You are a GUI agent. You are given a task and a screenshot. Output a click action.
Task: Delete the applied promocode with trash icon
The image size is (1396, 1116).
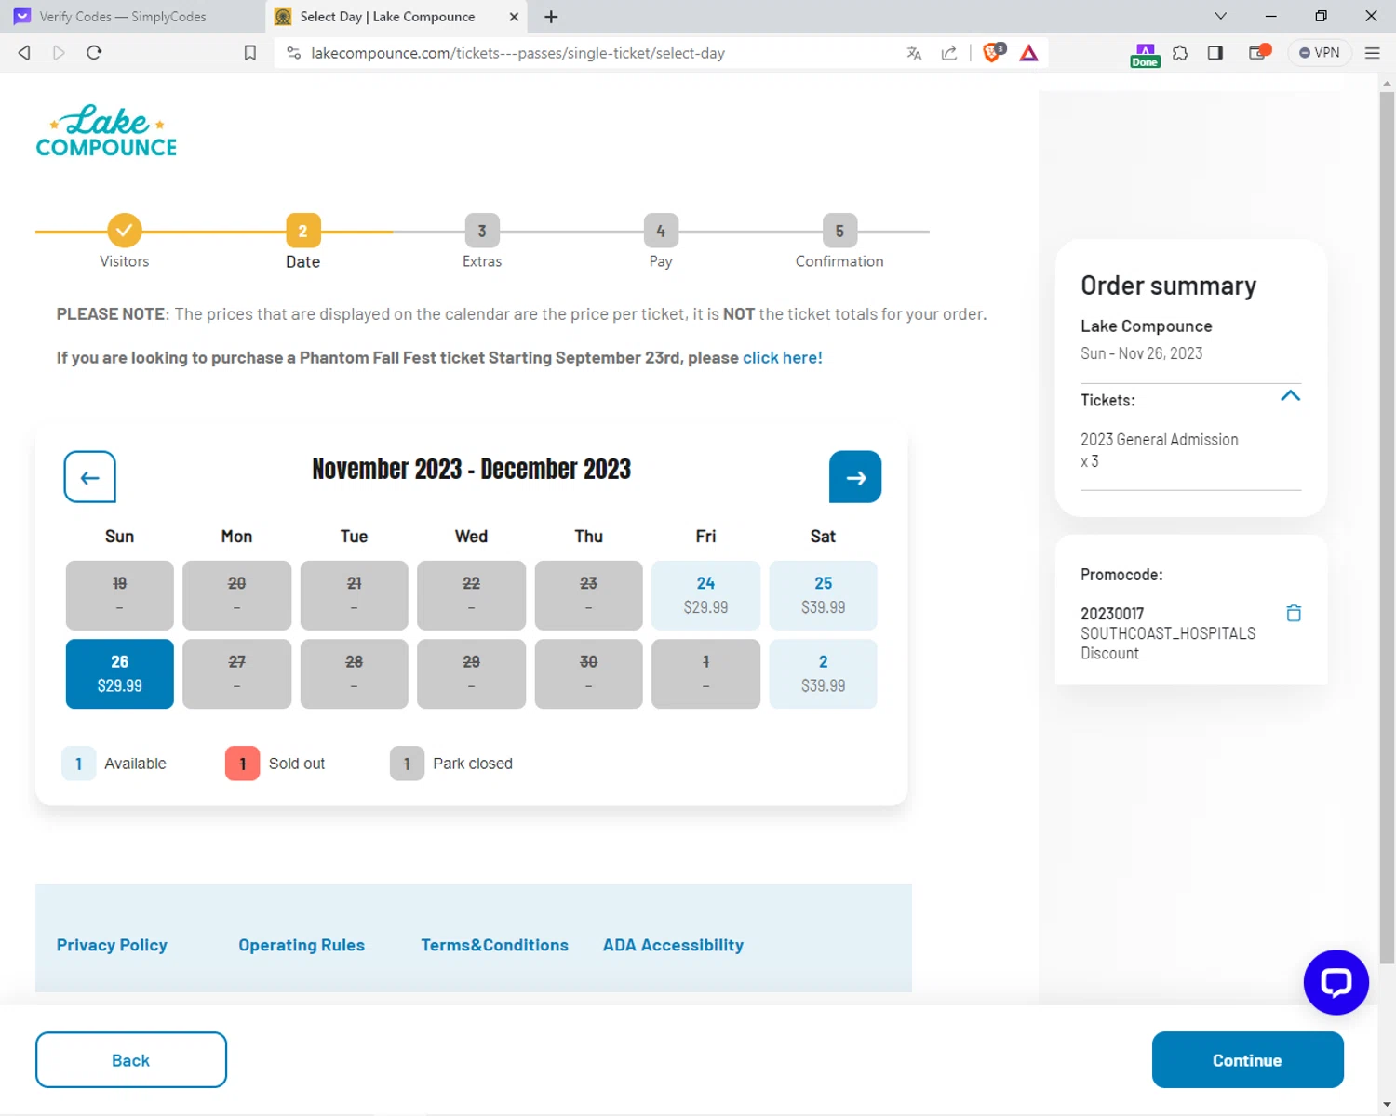pyautogui.click(x=1294, y=613)
